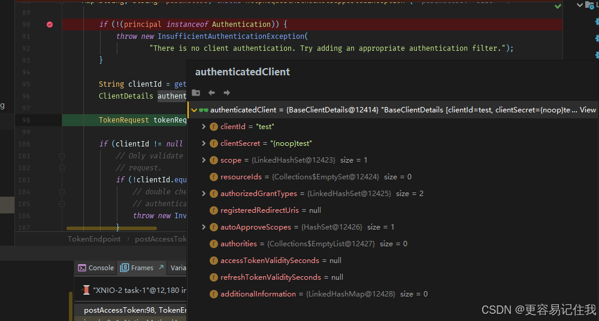599x321 pixels.
Task: Toggle the fold marker at line 104
Action: click(62, 192)
